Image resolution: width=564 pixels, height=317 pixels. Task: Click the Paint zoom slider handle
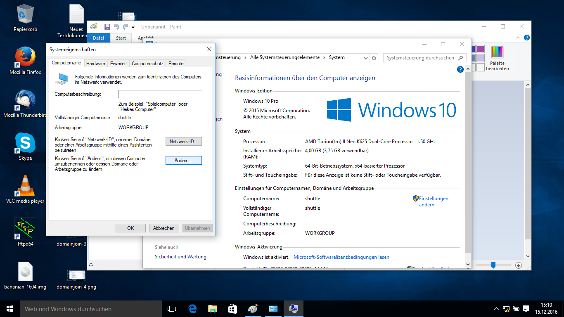tap(493, 265)
